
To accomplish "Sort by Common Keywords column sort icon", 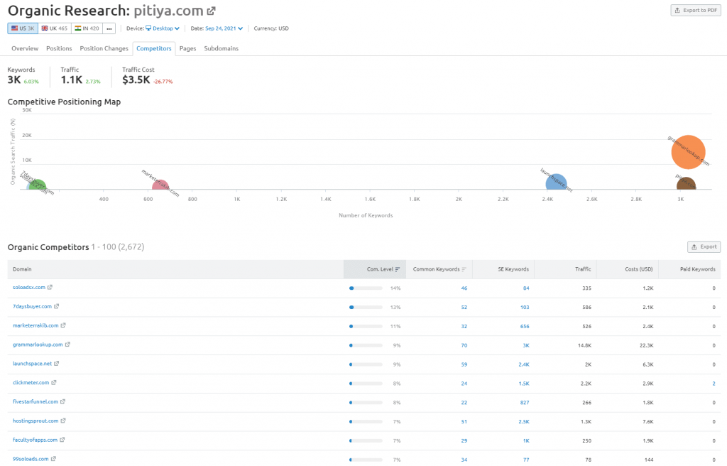I will tap(464, 269).
